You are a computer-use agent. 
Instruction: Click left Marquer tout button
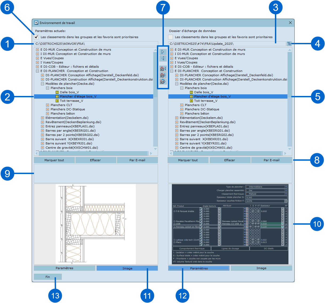(x=54, y=160)
